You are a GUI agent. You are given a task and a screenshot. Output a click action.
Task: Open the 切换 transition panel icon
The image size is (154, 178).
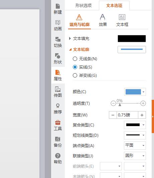pyautogui.click(x=58, y=42)
